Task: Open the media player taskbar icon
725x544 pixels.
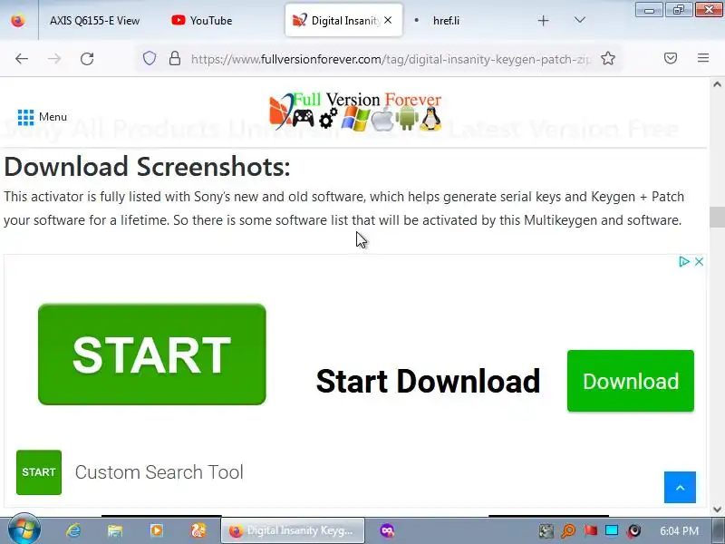Action: [x=156, y=530]
